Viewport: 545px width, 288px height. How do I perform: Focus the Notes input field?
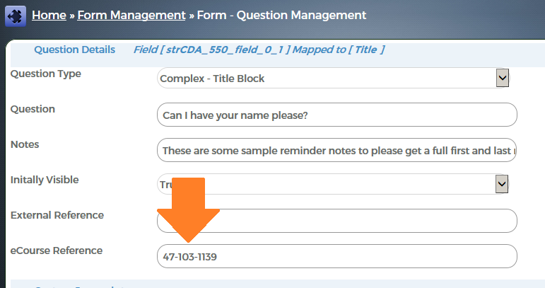coord(336,150)
